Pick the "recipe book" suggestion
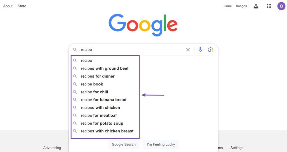The height and width of the screenshot is (152, 287). click(92, 84)
